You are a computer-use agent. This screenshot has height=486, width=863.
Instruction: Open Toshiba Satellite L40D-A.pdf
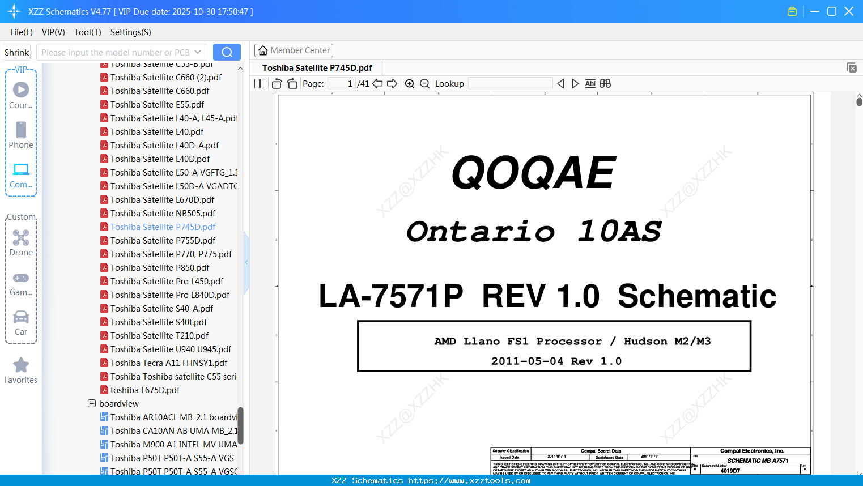pyautogui.click(x=165, y=146)
